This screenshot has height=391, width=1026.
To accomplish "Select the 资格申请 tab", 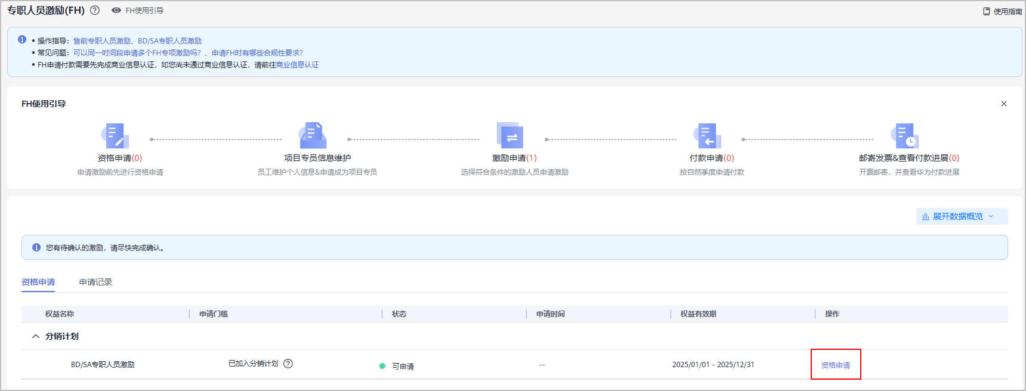I will [x=38, y=282].
